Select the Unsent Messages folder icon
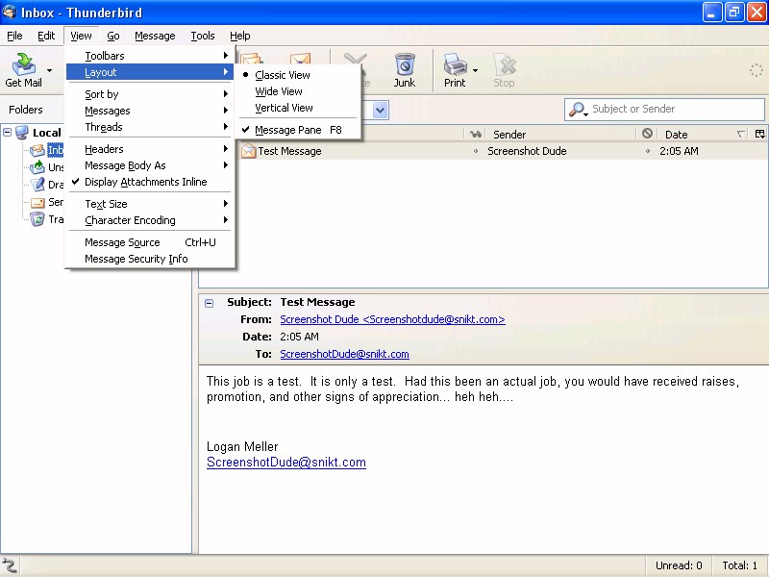 click(x=37, y=167)
